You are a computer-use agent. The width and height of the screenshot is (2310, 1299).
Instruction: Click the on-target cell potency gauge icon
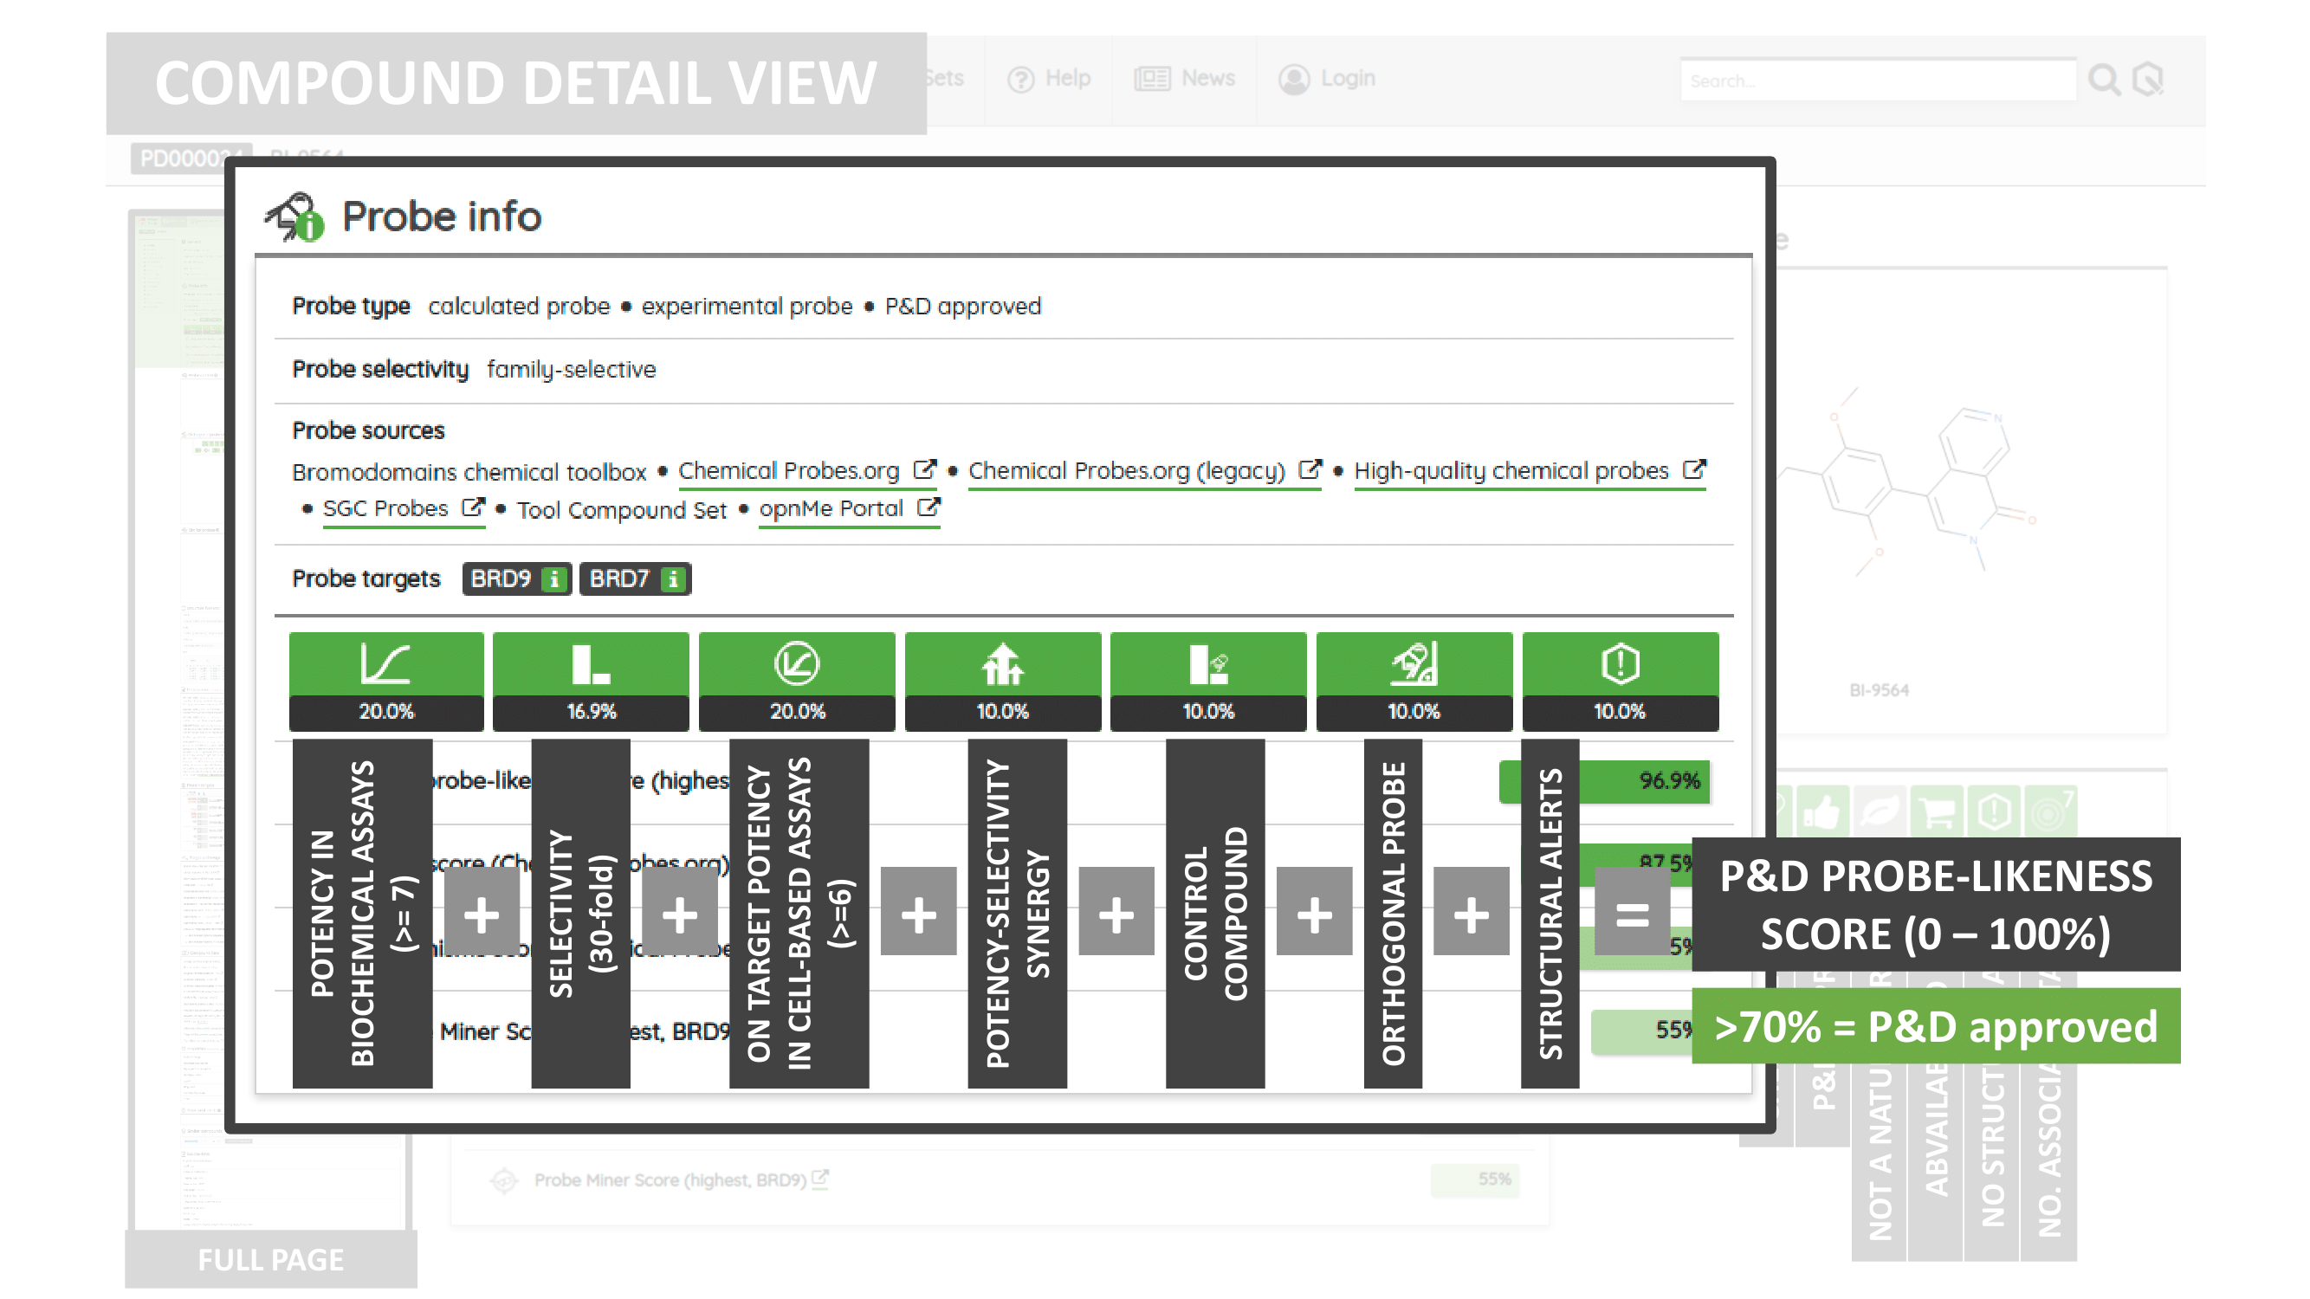(x=796, y=664)
